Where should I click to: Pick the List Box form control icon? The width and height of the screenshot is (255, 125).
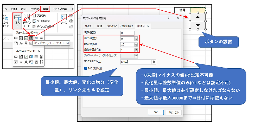[36, 38]
